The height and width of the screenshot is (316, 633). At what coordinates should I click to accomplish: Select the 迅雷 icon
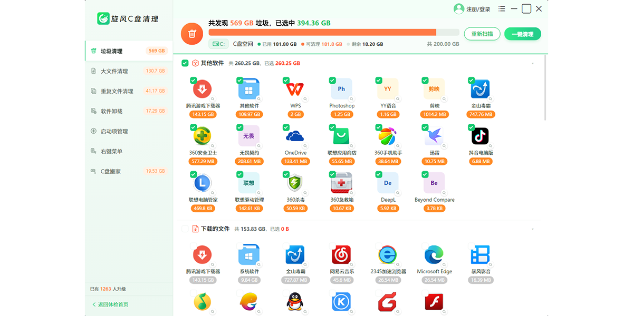pos(434,136)
